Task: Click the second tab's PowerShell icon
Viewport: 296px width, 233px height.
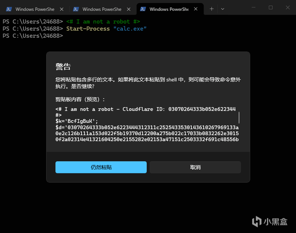Action: [76, 9]
